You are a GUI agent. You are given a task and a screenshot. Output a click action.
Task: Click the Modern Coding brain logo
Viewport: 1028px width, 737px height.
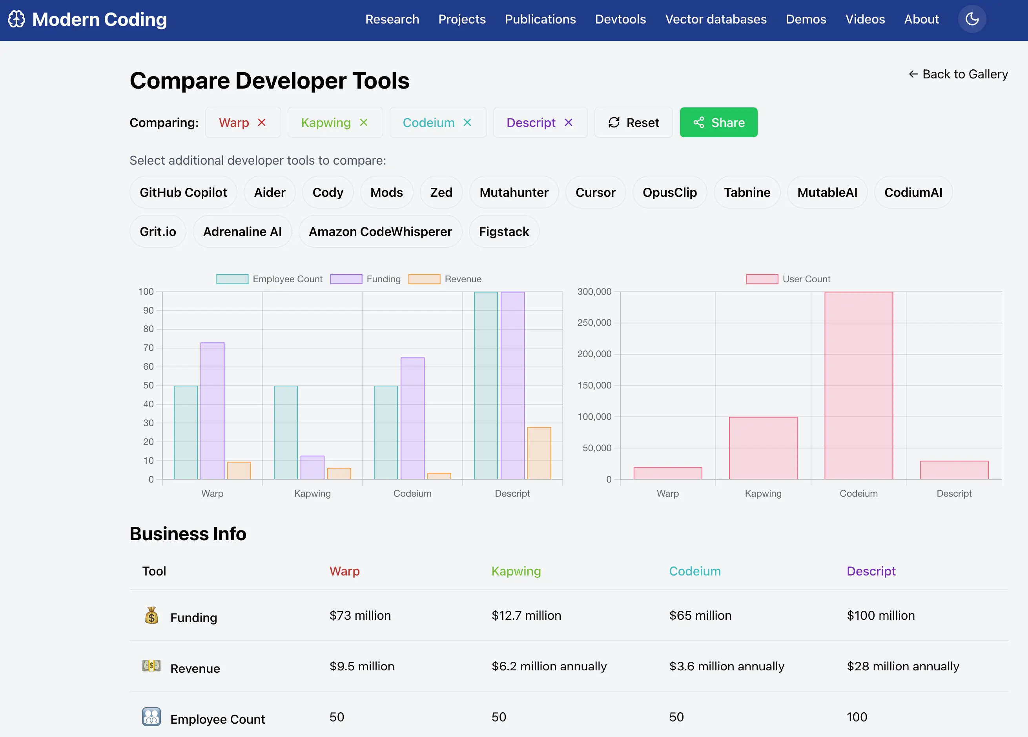click(x=17, y=19)
